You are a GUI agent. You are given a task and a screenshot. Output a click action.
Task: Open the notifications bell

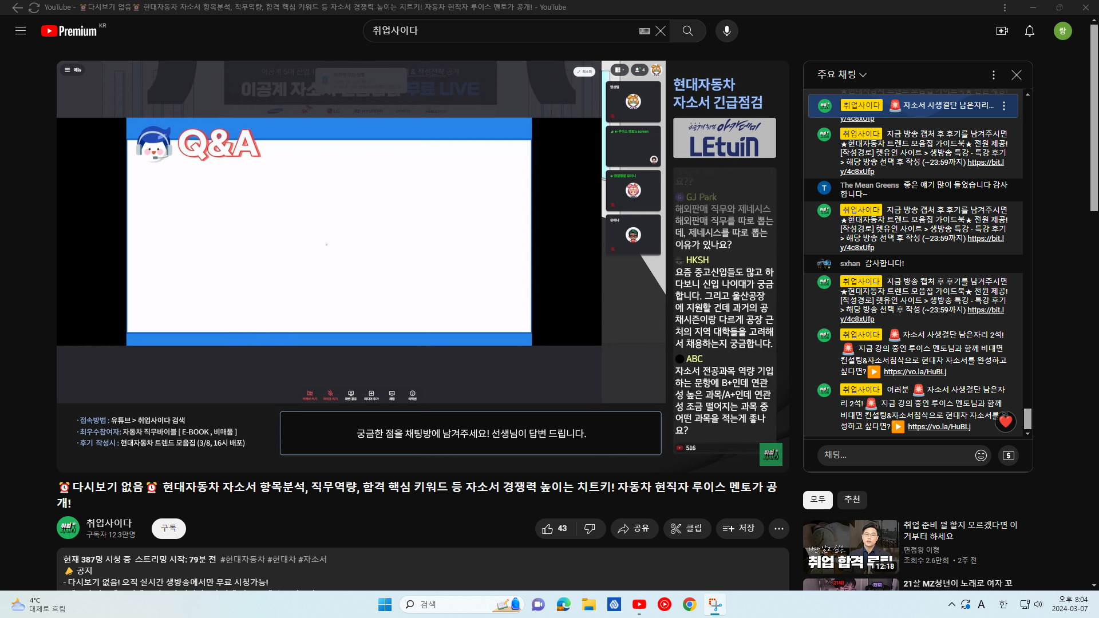point(1029,31)
